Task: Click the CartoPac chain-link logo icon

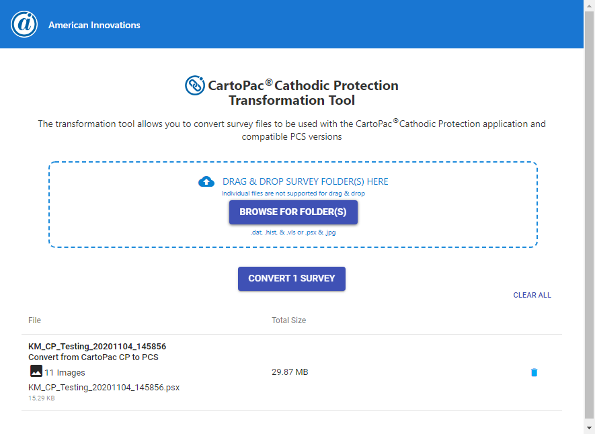Action: [194, 85]
